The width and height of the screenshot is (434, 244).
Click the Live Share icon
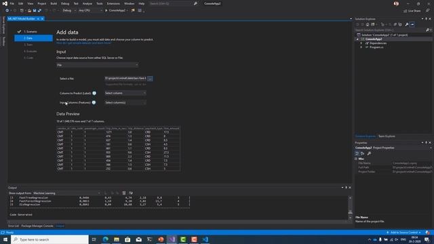(x=405, y=11)
